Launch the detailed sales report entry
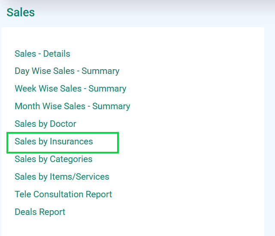This screenshot has width=275, height=236. (42, 54)
